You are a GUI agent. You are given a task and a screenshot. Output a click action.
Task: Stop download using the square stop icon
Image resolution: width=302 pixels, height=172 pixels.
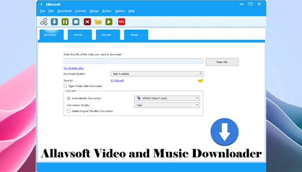(76, 21)
